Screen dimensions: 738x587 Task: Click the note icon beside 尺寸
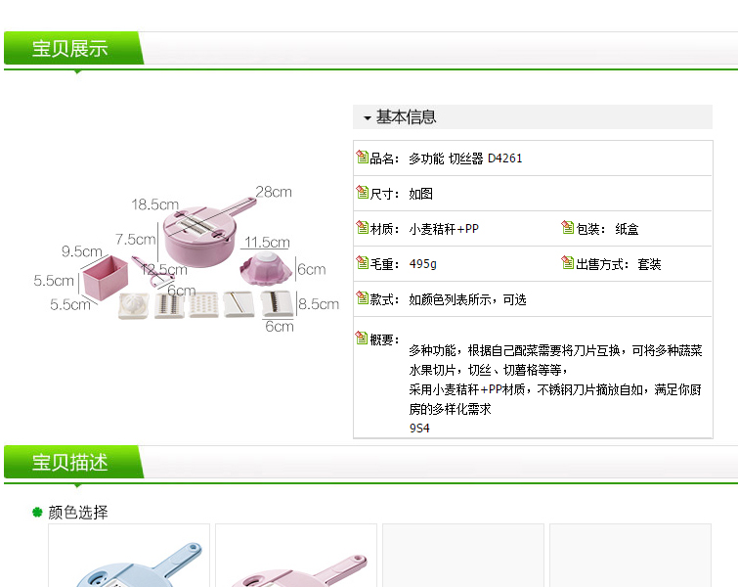pos(362,192)
